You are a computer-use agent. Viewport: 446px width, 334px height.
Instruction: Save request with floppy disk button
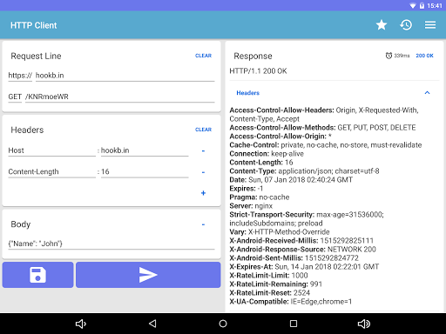37,275
